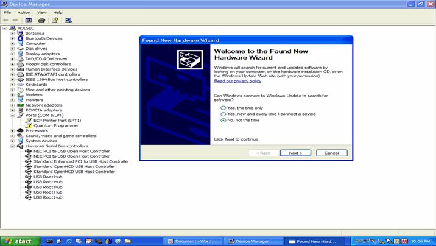Click the Print toolbar icon
The width and height of the screenshot is (436, 246).
click(x=41, y=20)
